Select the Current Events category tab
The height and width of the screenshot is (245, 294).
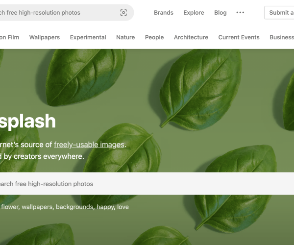tap(239, 37)
